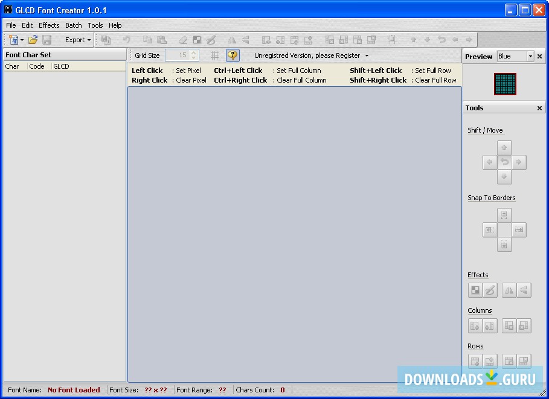Click the Shift Right arrow in the Tools panel

point(519,162)
